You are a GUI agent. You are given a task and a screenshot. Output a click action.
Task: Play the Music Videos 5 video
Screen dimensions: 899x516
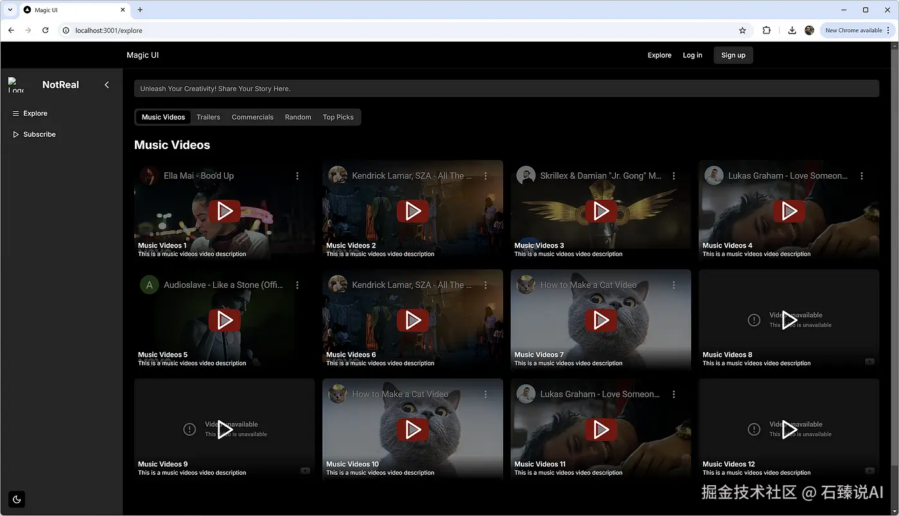click(224, 320)
